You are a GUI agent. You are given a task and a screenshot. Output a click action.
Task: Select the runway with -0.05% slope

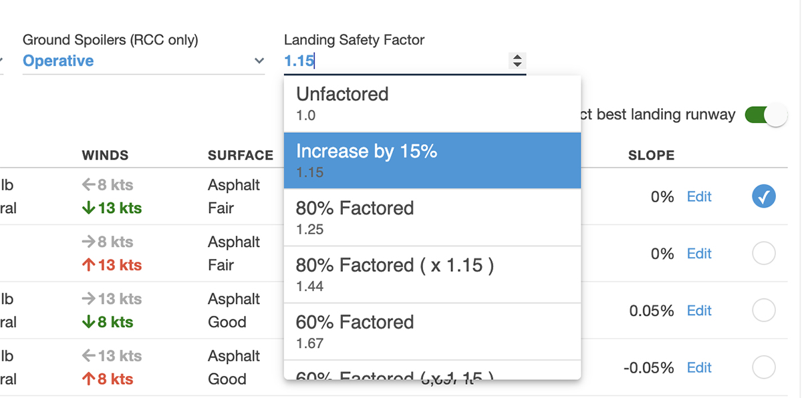coord(763,367)
